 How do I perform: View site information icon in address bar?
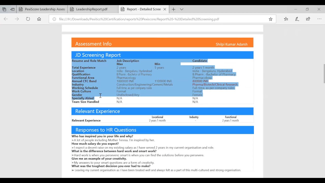point(54,19)
